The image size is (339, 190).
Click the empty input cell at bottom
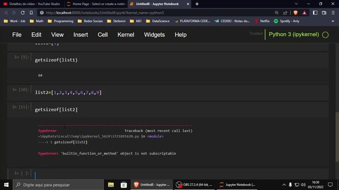168,174
